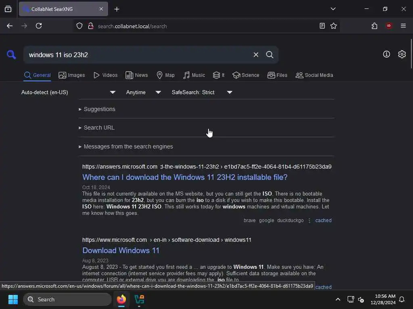This screenshot has height=309, width=413.
Task: Click the SearXNG magnifier logo
Action: click(11, 55)
